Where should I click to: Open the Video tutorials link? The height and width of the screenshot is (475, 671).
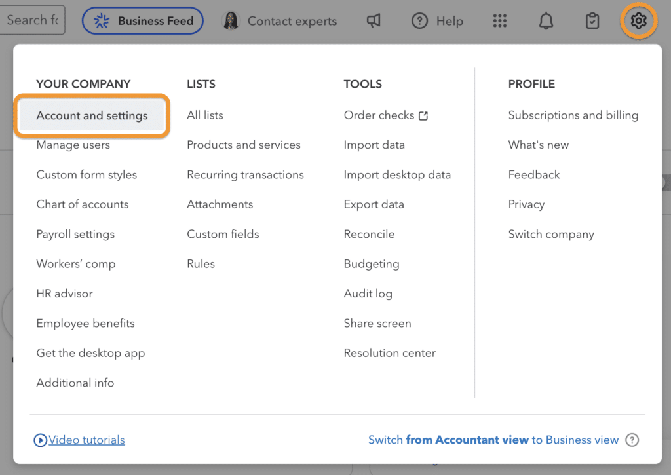86,440
